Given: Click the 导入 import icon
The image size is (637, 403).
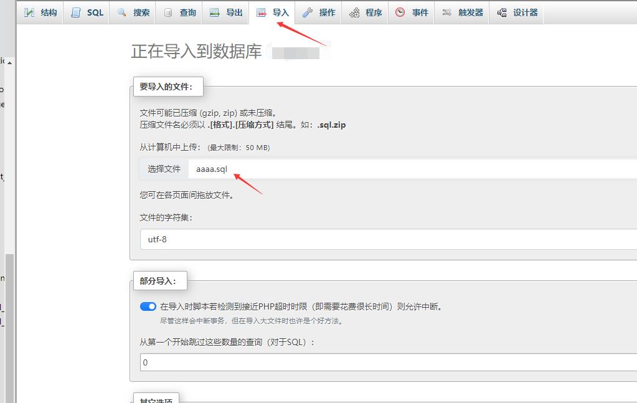Looking at the screenshot, I should (x=261, y=12).
